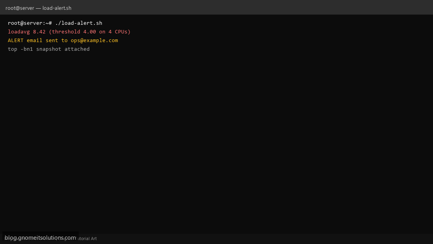Click the "top -bn1 snapshot attached" line
This screenshot has height=244, width=433.
point(48,49)
